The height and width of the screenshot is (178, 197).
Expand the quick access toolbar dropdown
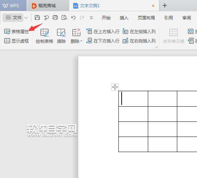pos(92,18)
